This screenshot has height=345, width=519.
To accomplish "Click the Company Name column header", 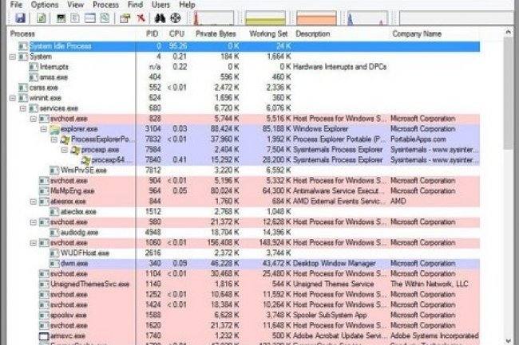I will pyautogui.click(x=416, y=34).
